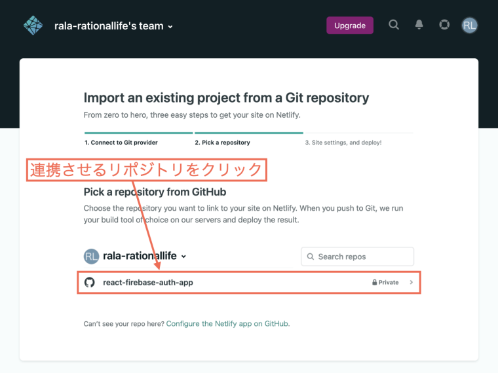498x373 pixels.
Task: Click the Private label on repository row
Action: point(389,282)
